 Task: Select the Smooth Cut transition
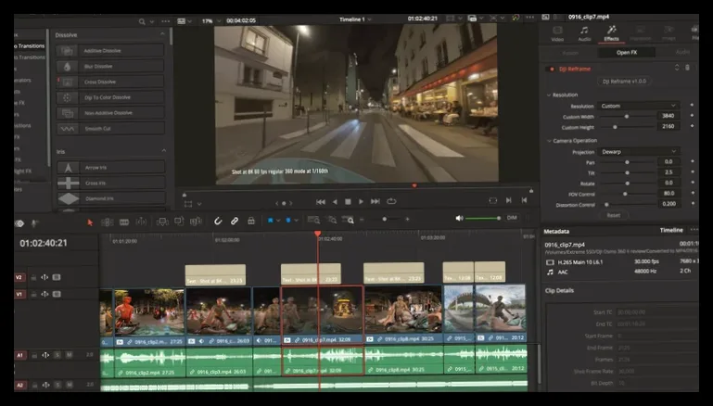pyautogui.click(x=110, y=129)
